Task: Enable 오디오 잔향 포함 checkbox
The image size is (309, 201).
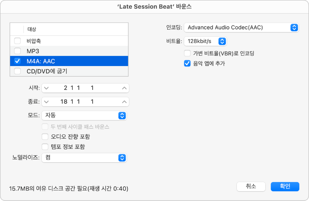Action: pyautogui.click(x=45, y=137)
